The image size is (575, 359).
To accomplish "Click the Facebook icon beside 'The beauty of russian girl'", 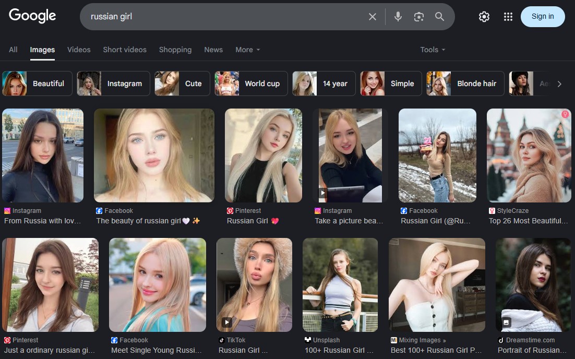I will [99, 211].
